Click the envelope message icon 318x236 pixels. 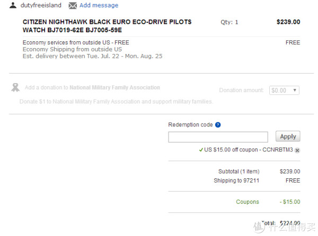[x=73, y=5]
